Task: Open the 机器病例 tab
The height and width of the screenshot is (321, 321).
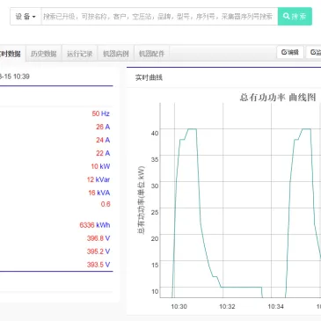Action: (116, 54)
